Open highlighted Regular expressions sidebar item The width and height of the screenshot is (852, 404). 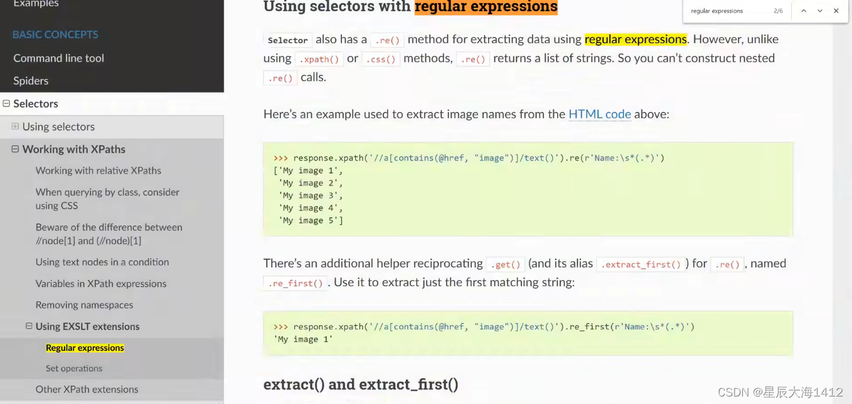click(85, 348)
